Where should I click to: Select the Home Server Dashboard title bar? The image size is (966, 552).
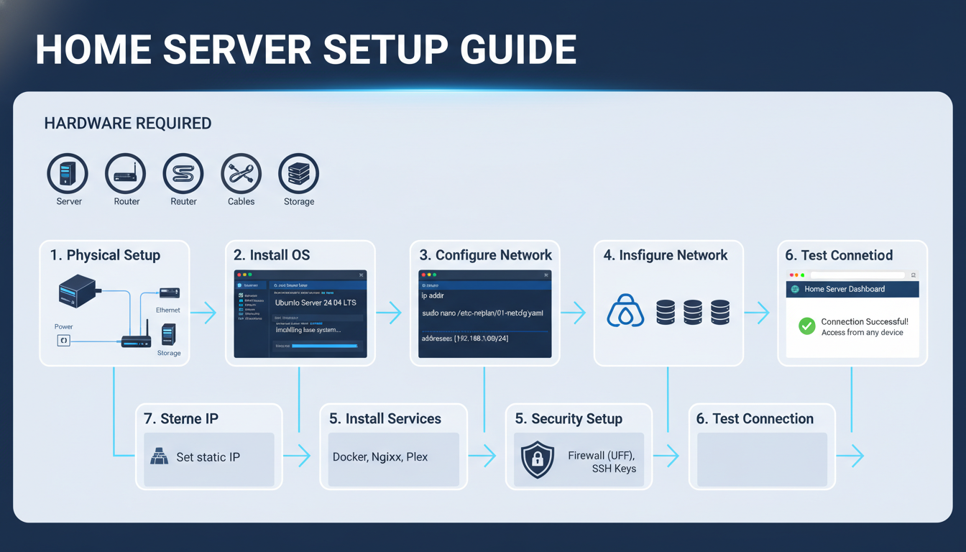(852, 289)
